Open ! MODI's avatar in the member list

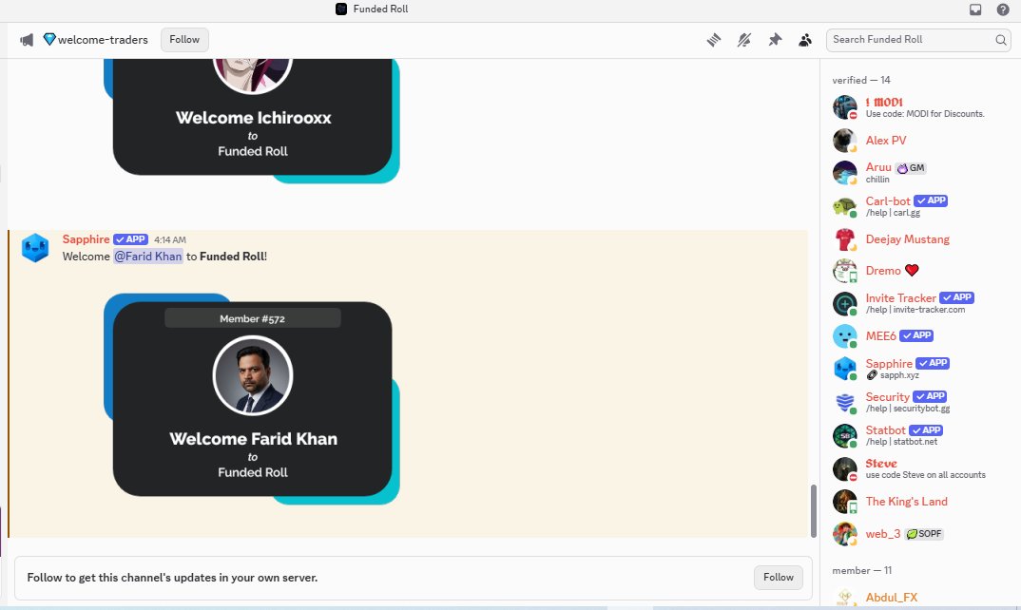844,106
